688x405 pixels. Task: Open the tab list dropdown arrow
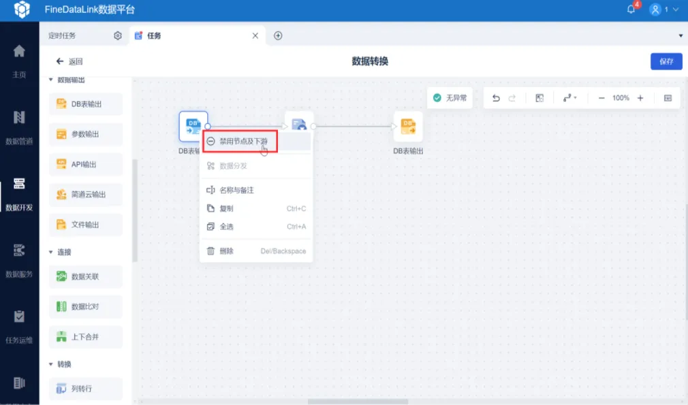tap(681, 35)
